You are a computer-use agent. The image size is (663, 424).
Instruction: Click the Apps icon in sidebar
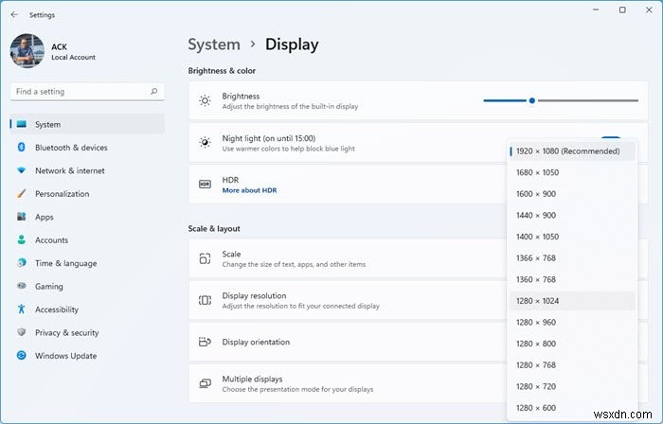pos(22,217)
